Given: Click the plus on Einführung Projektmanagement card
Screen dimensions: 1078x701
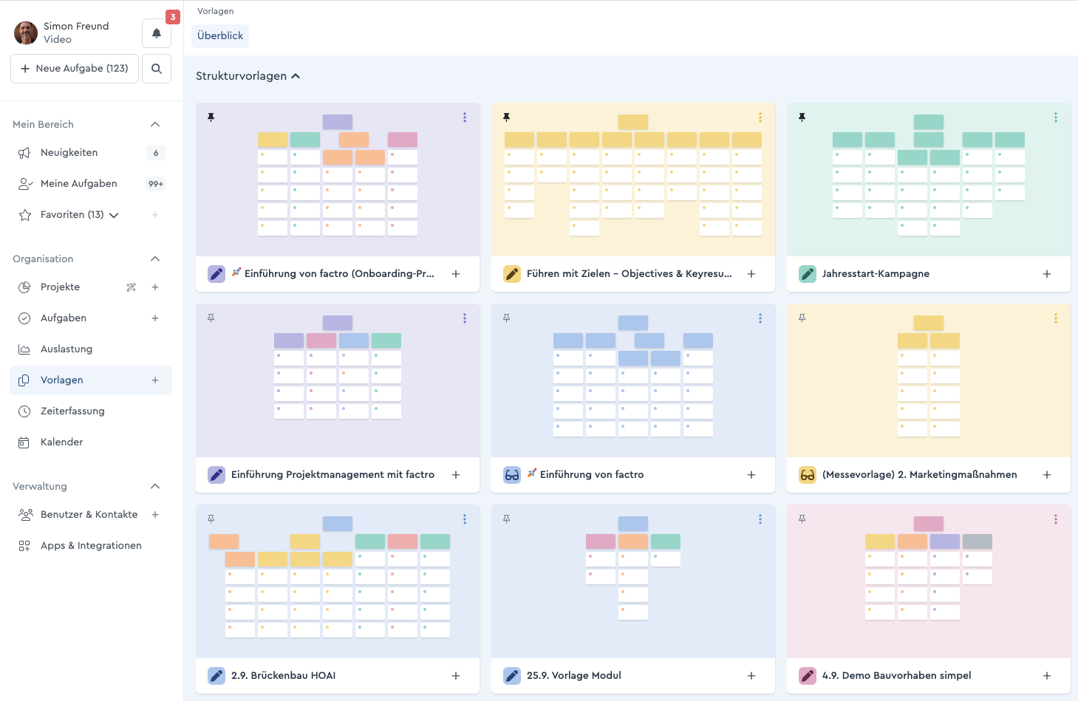Looking at the screenshot, I should click(456, 475).
